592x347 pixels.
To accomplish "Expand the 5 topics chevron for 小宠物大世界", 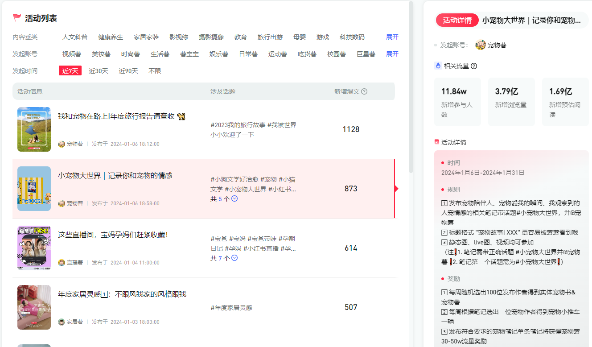I will 234,198.
